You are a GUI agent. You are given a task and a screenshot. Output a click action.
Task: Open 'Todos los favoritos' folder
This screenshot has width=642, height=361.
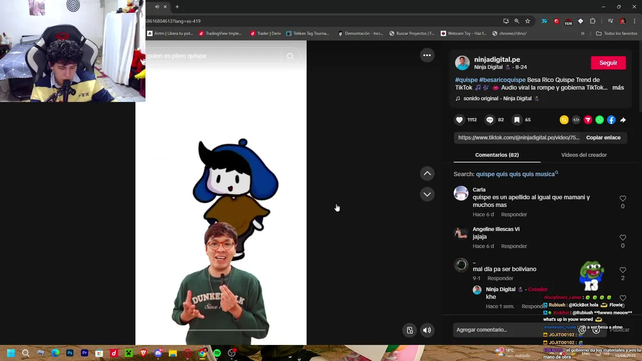616,34
